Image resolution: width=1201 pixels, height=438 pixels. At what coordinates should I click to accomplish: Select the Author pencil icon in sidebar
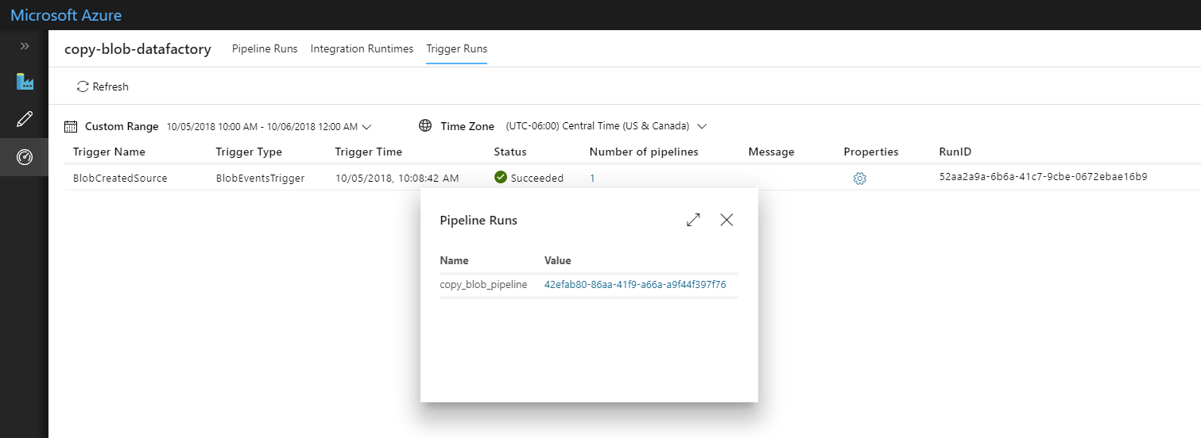(25, 120)
